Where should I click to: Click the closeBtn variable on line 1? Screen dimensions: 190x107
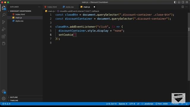[x=72, y=15]
